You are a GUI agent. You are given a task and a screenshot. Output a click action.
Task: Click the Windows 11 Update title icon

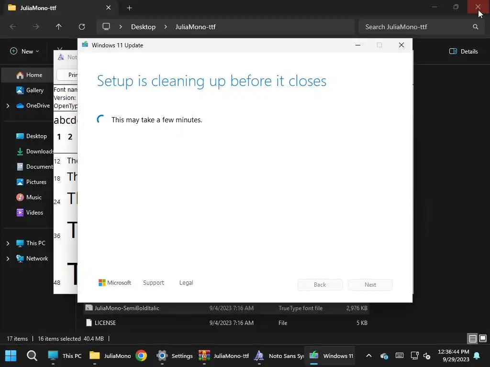[85, 44]
